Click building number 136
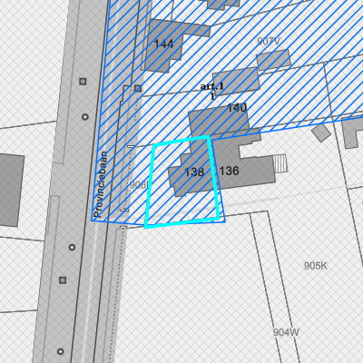Image resolution: width=363 pixels, height=363 pixels. pos(229,171)
